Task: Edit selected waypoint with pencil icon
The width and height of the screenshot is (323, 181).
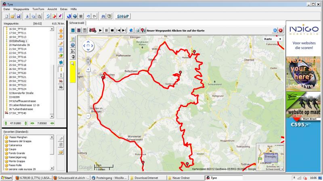Action: tap(61, 43)
